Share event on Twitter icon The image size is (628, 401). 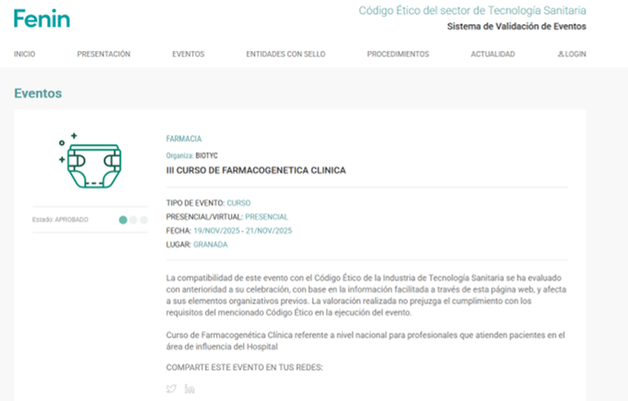click(x=171, y=389)
